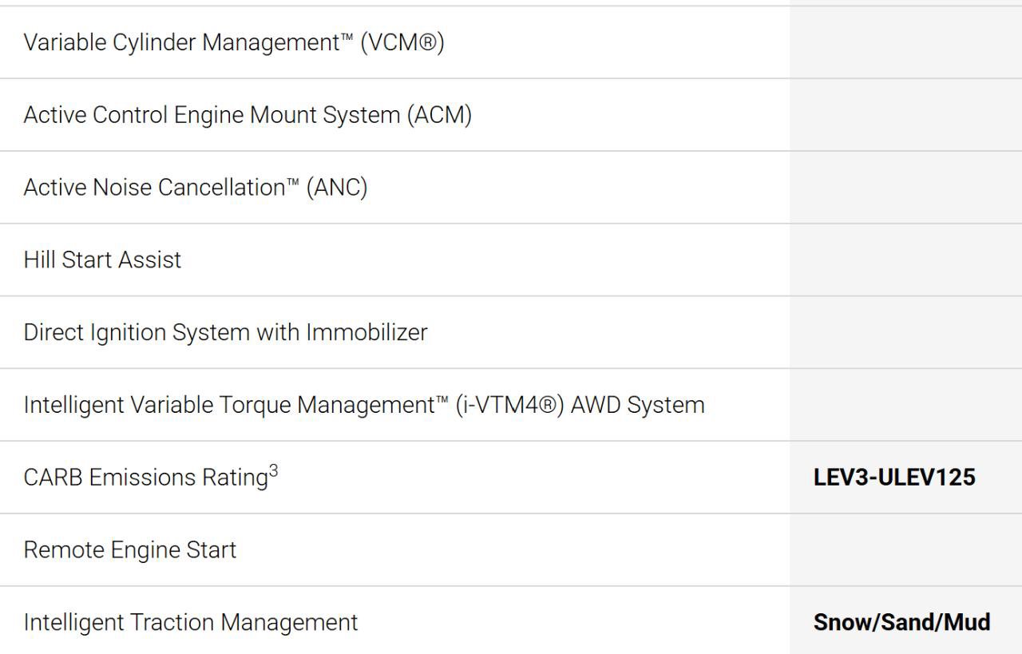Screen dimensions: 1022x654
Task: Select the Intelligent Variable Torque Management row
Action: [x=511, y=405]
